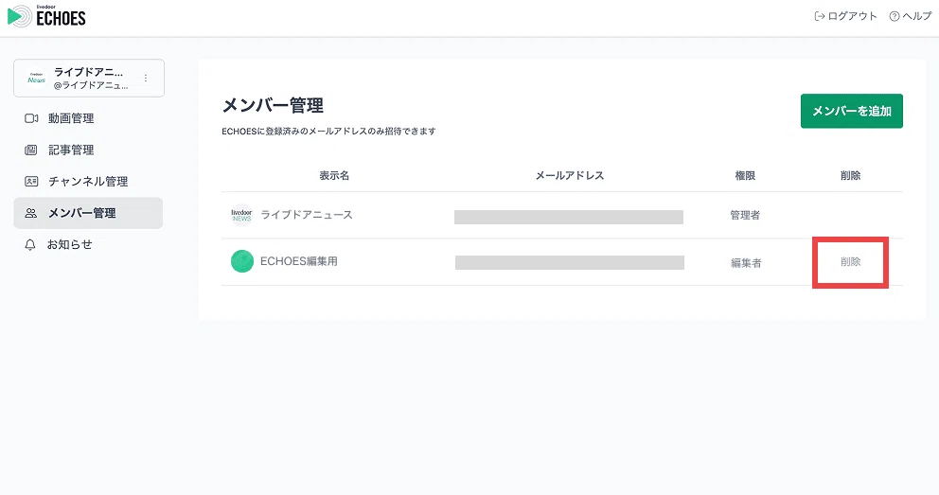Click the ライブドアニュース member name
Screen dimensions: 939x495
[307, 215]
